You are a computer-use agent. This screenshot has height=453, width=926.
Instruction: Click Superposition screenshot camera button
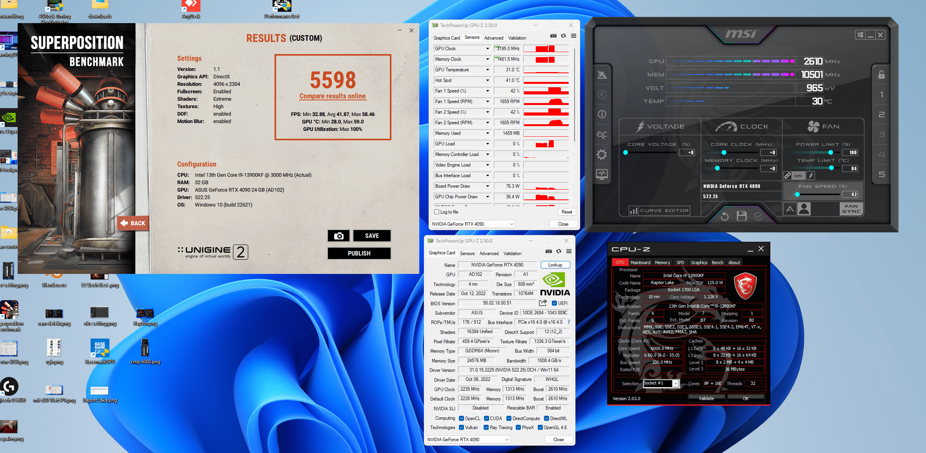pos(338,236)
